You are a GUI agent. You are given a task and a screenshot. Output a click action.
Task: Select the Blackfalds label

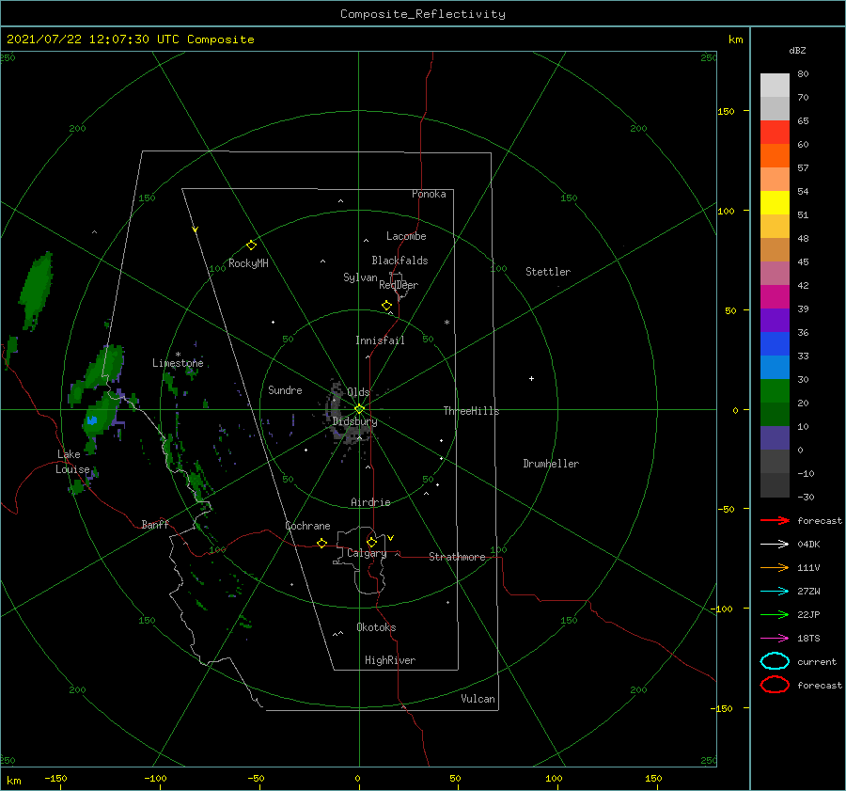point(399,261)
